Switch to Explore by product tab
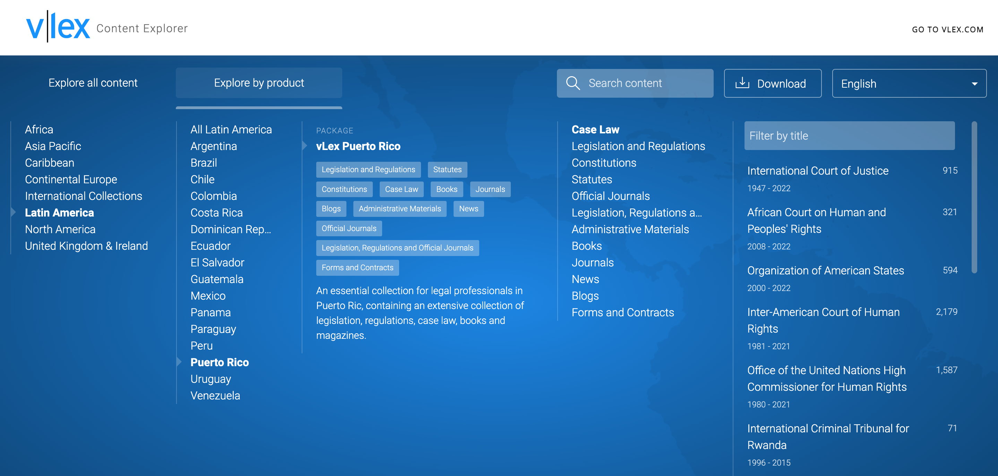 pos(259,83)
